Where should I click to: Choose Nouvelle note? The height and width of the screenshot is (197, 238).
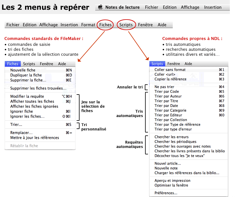click(x=189, y=168)
